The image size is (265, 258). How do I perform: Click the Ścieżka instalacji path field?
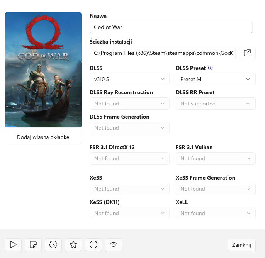[x=163, y=53]
